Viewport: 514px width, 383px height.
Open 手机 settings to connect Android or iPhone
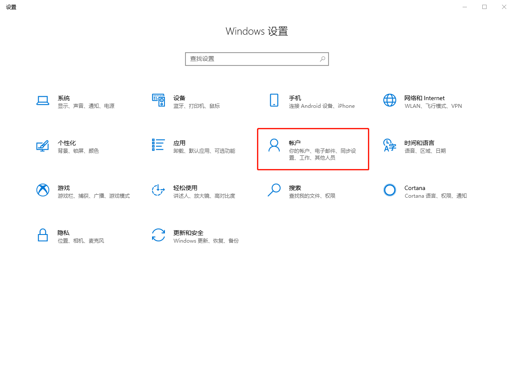click(x=295, y=101)
